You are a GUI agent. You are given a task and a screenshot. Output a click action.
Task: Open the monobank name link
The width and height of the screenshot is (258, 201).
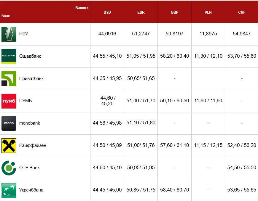click(30, 123)
